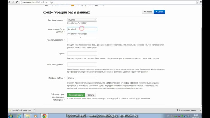The width and height of the screenshot is (210, 118).
Task: Launch Internet Explorer from the taskbar
Action: click(x=19, y=116)
